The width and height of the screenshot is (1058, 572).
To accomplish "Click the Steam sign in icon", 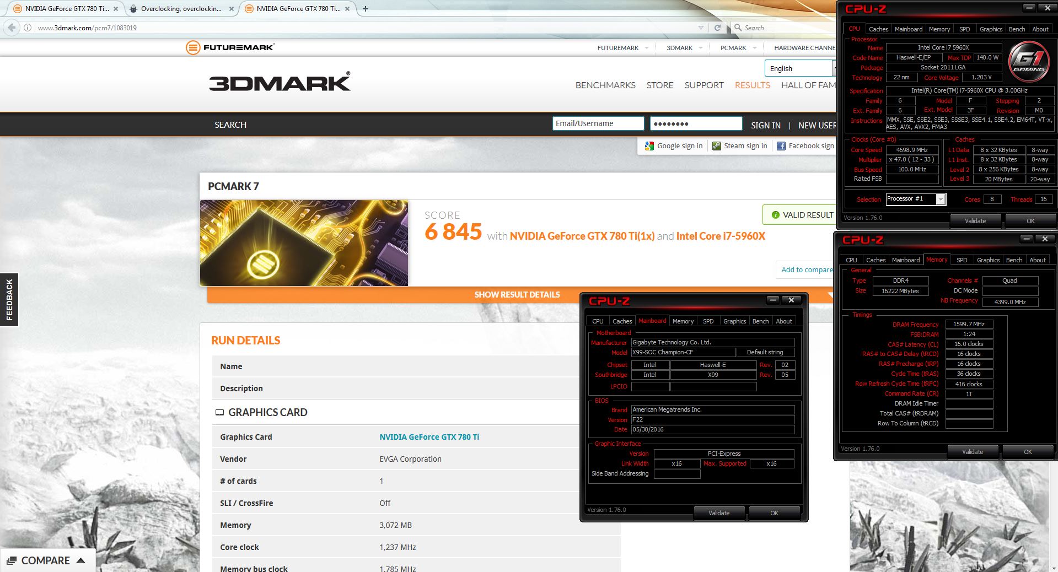I will (x=717, y=146).
